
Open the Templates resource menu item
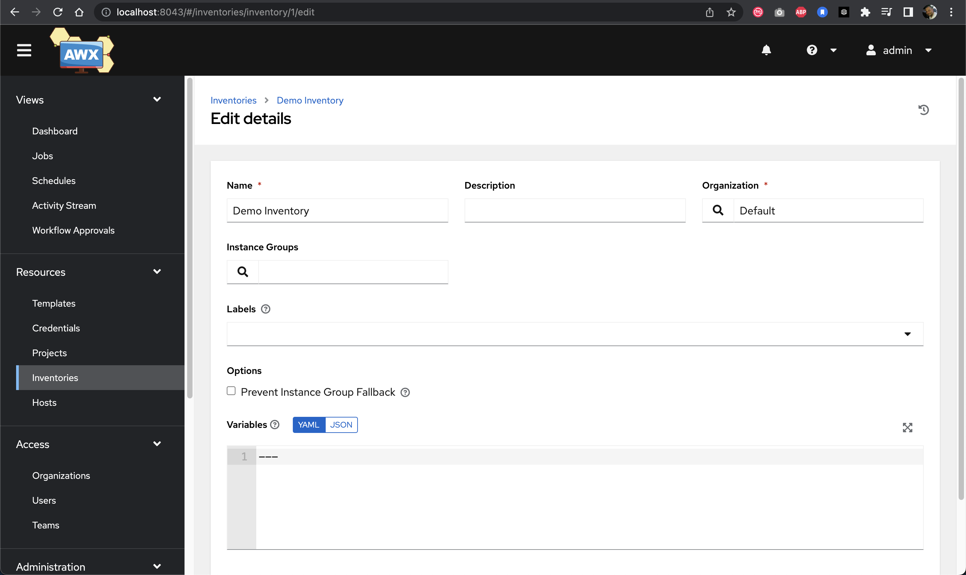53,303
